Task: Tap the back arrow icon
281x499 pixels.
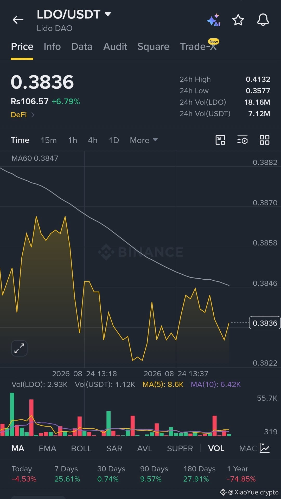Action: pyautogui.click(x=18, y=20)
